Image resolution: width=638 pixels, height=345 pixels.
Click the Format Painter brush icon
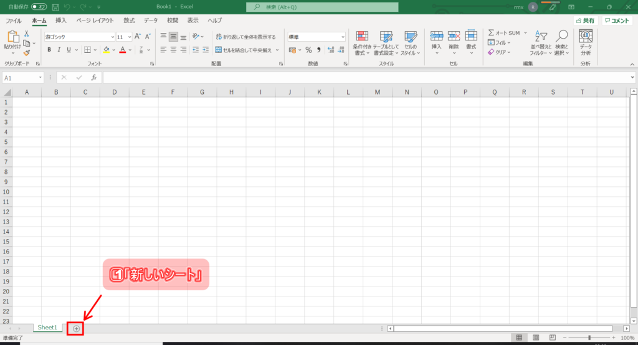coord(27,53)
